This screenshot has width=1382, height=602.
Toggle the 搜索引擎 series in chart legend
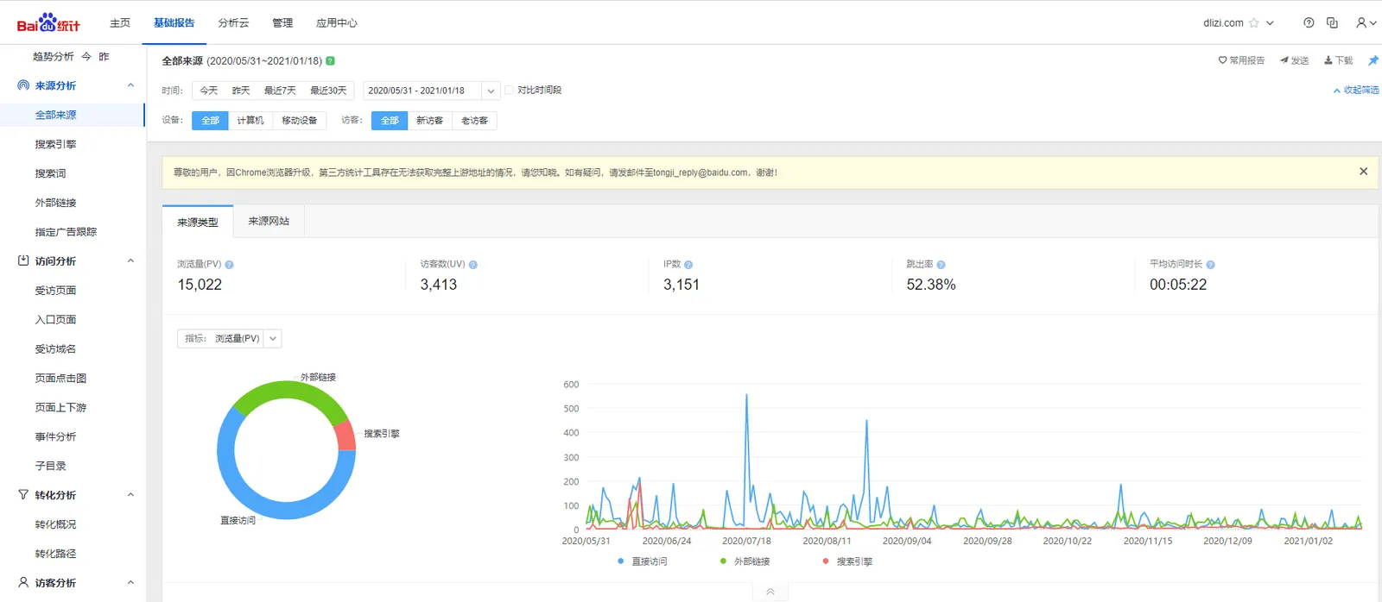847,561
